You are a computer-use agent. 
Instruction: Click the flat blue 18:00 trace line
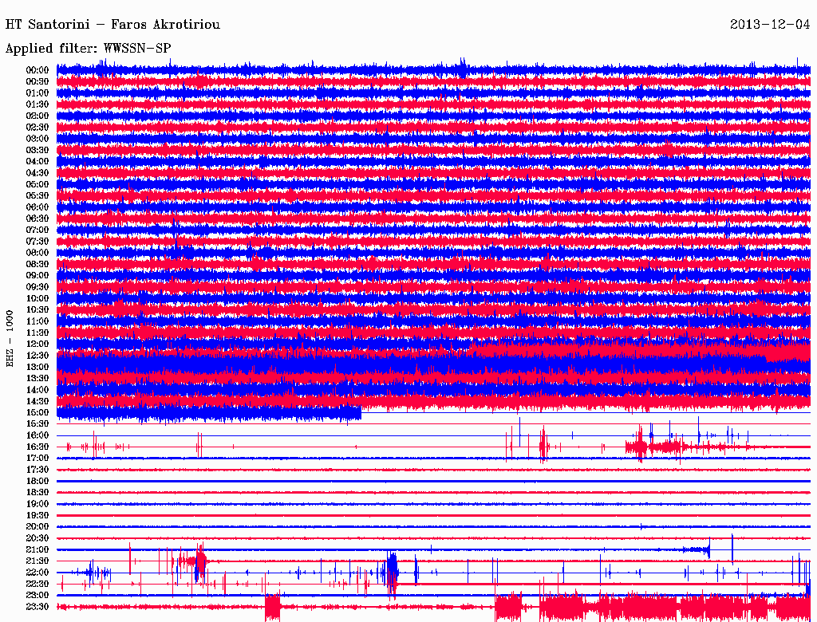(431, 481)
